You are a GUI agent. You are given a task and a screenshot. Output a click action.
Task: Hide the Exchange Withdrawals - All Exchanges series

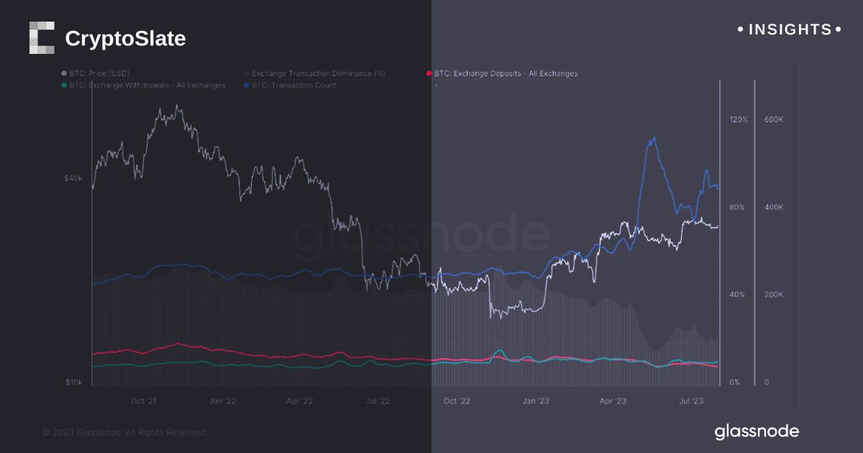click(147, 85)
